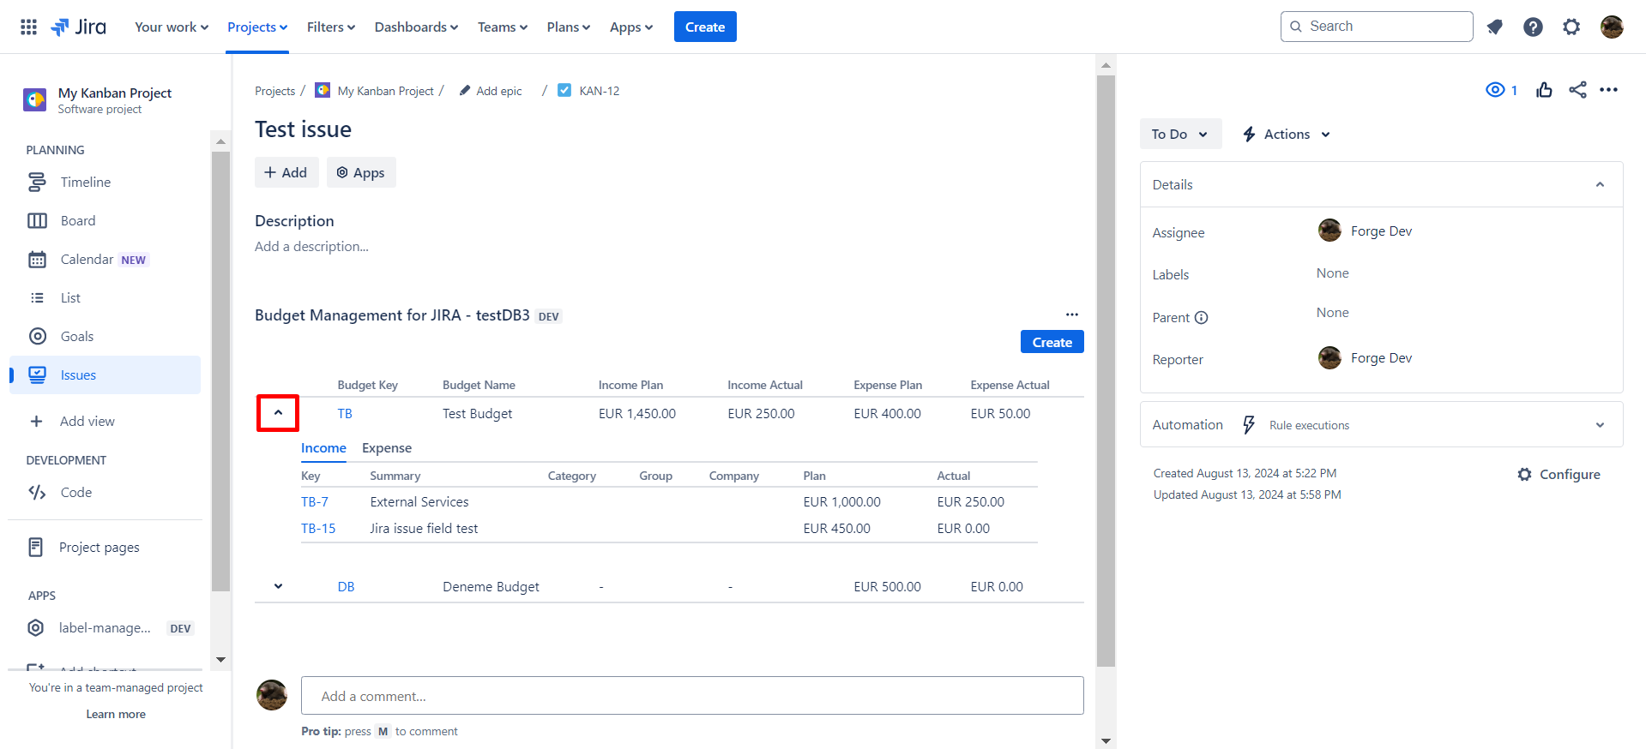This screenshot has width=1646, height=749.
Task: Open the Actions dropdown
Action: [x=1287, y=134]
